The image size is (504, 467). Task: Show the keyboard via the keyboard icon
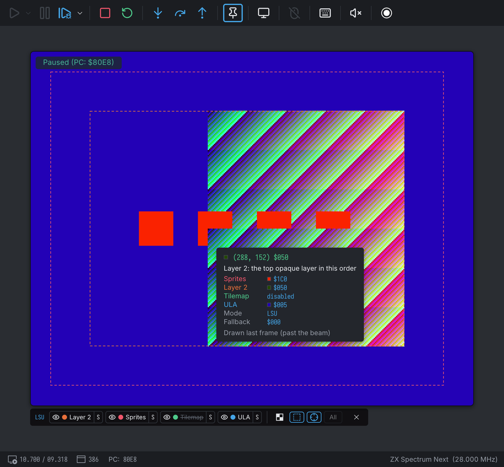325,13
